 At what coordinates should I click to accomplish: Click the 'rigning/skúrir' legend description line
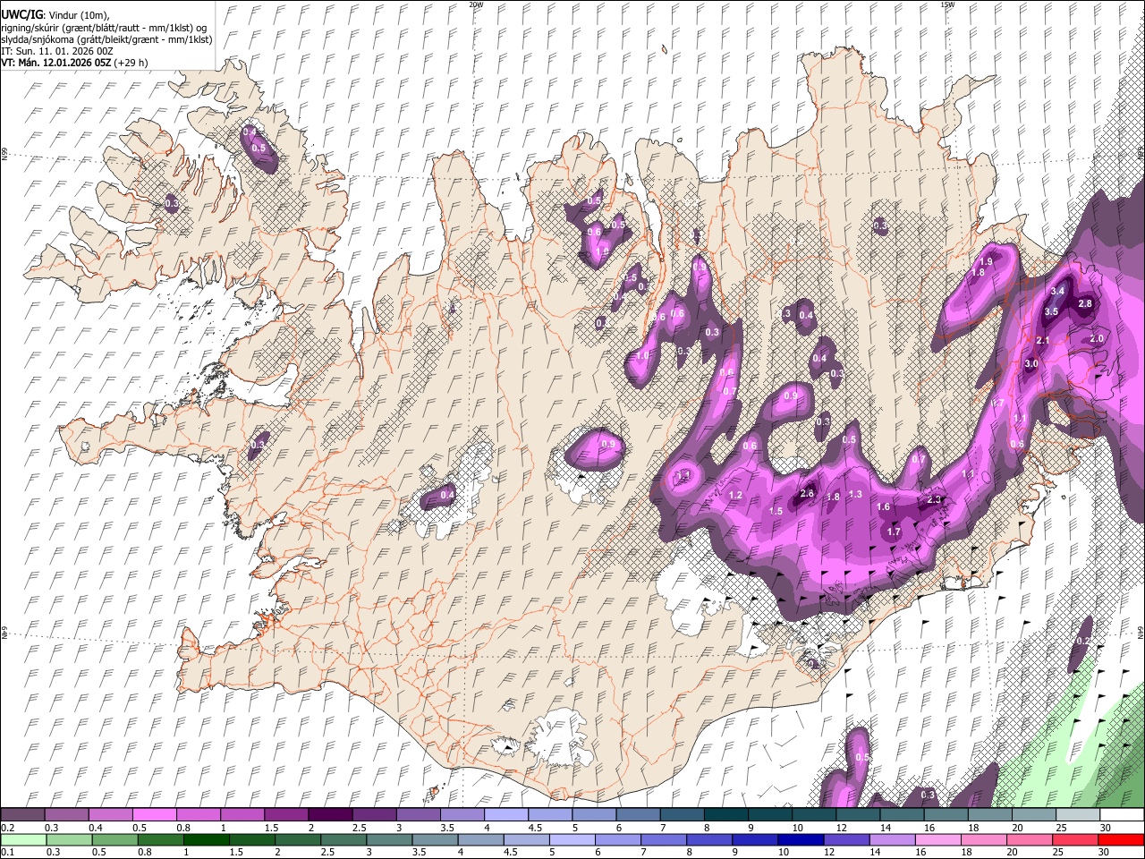pos(105,28)
